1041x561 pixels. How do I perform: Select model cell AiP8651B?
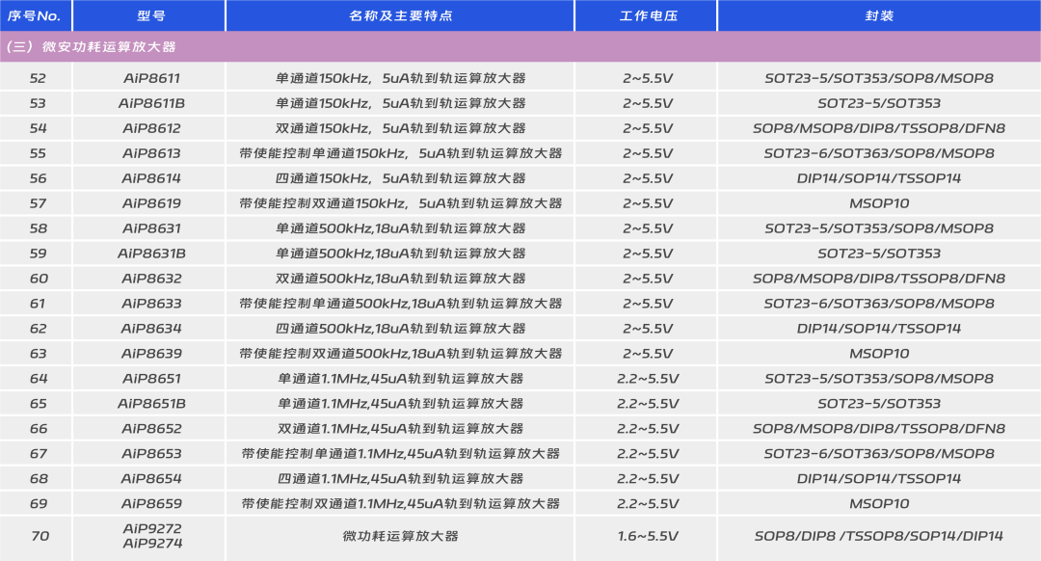(x=151, y=404)
